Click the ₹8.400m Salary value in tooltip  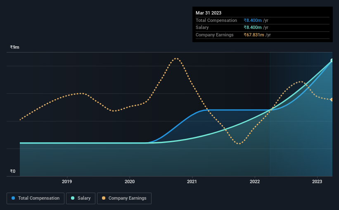(x=253, y=28)
